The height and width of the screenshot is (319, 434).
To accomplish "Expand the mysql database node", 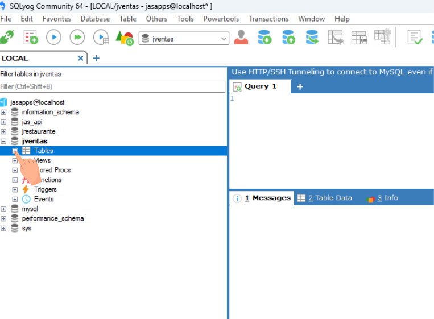I will click(3, 209).
